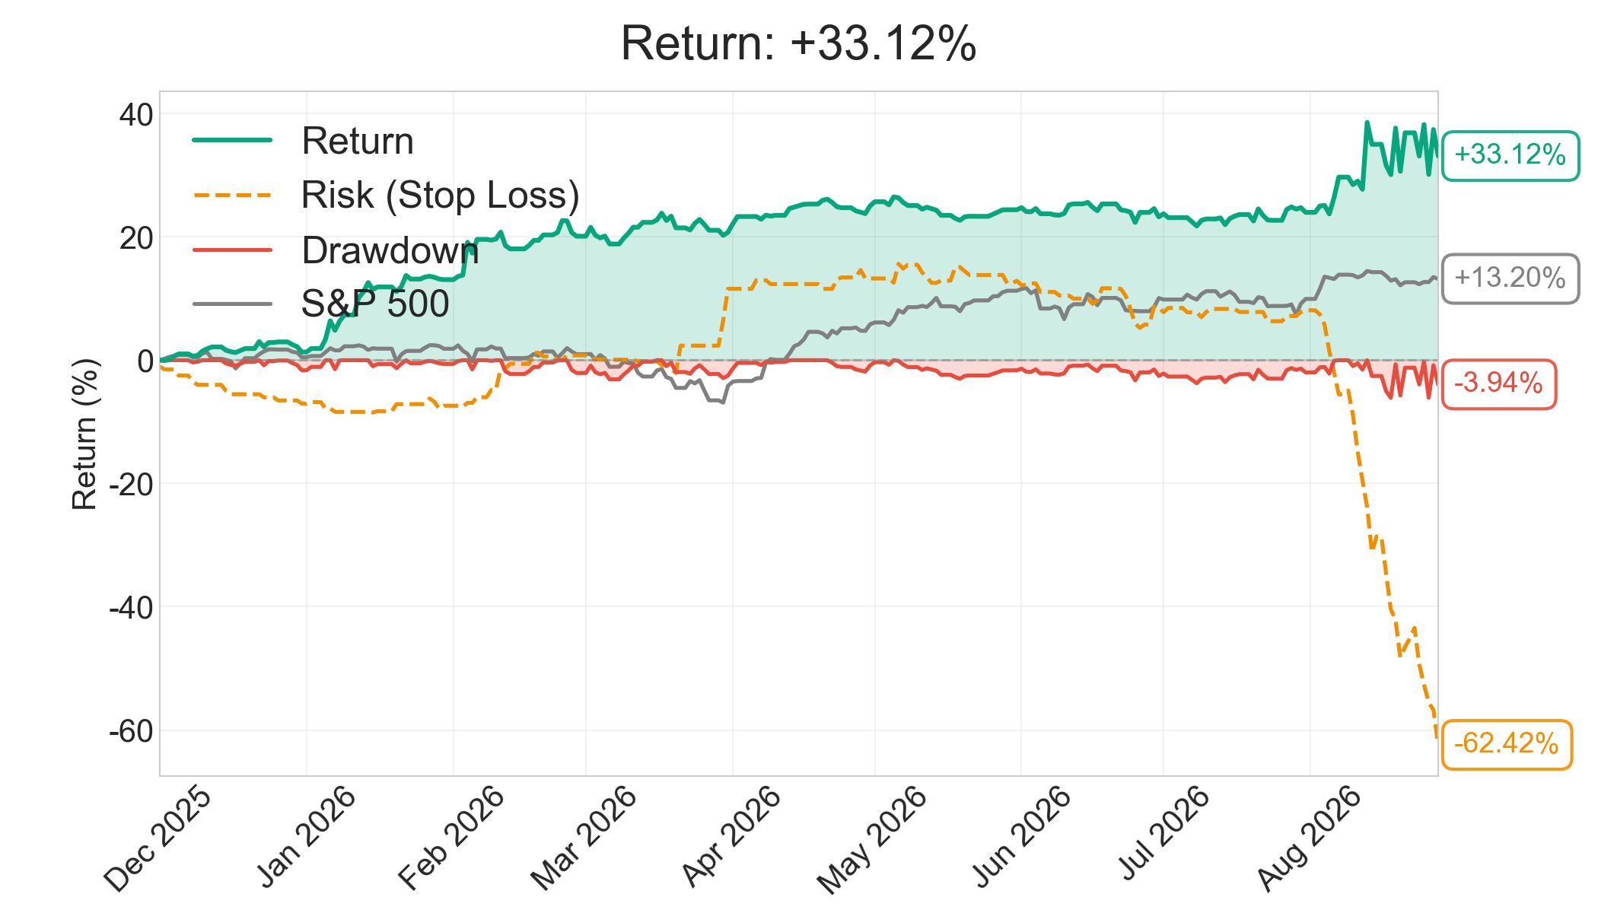
Task: Click the Mar 2026 x-axis label
Action: point(584,838)
